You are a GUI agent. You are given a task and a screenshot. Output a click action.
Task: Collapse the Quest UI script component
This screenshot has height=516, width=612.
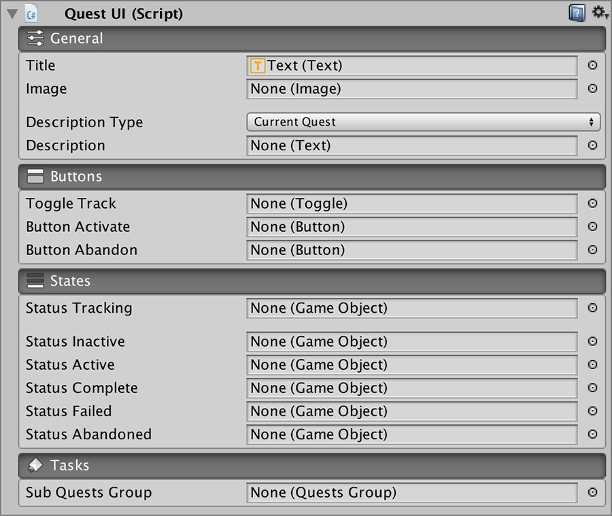(12, 13)
